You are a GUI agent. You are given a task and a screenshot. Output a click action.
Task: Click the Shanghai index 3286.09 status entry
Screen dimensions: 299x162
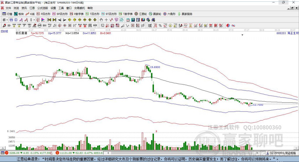(x=29, y=153)
